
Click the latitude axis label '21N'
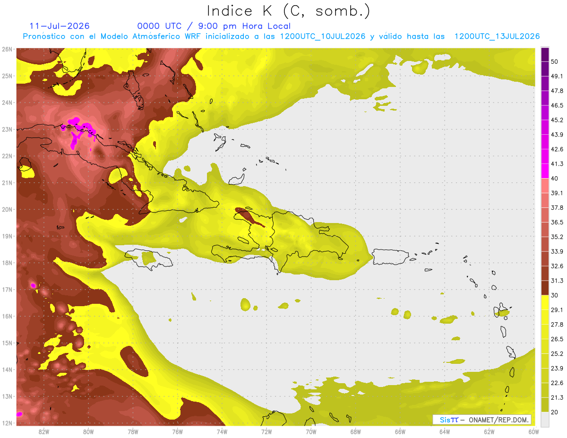tap(7, 182)
